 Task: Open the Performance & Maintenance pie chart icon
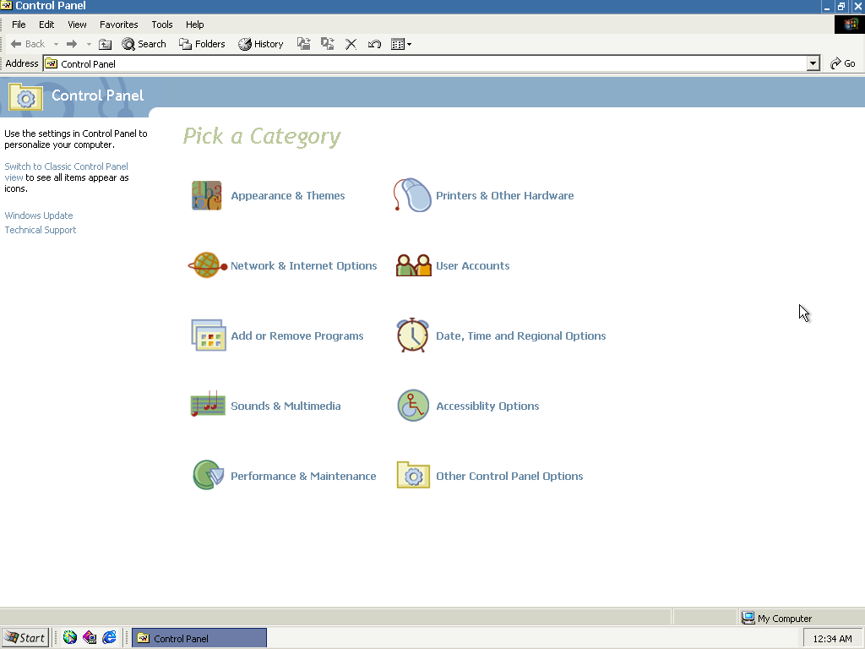(207, 476)
